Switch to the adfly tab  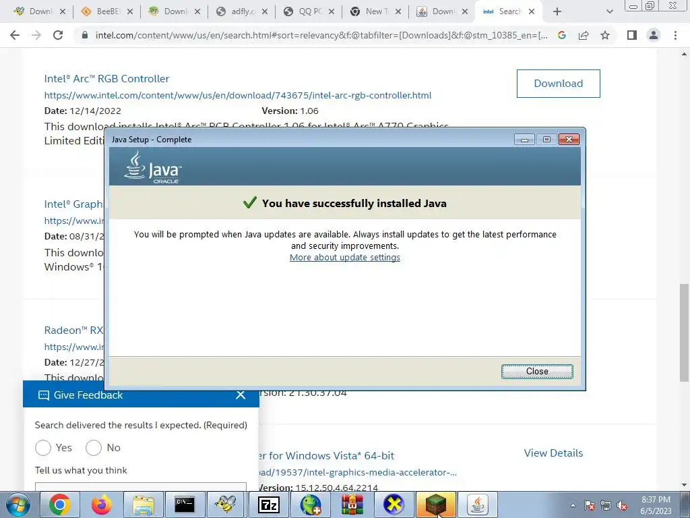(242, 11)
